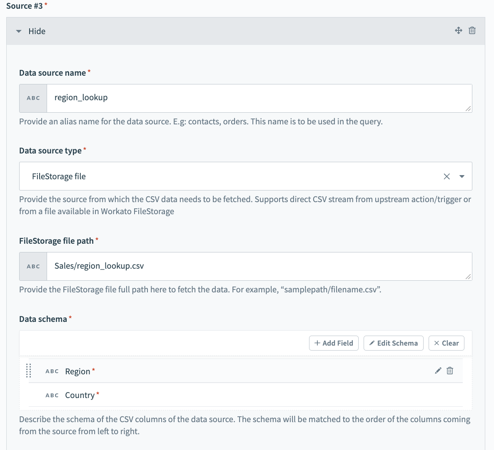Click the ABC icon beside Data source name

[33, 98]
